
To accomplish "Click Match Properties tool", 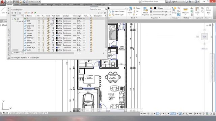I will click(x=145, y=11).
